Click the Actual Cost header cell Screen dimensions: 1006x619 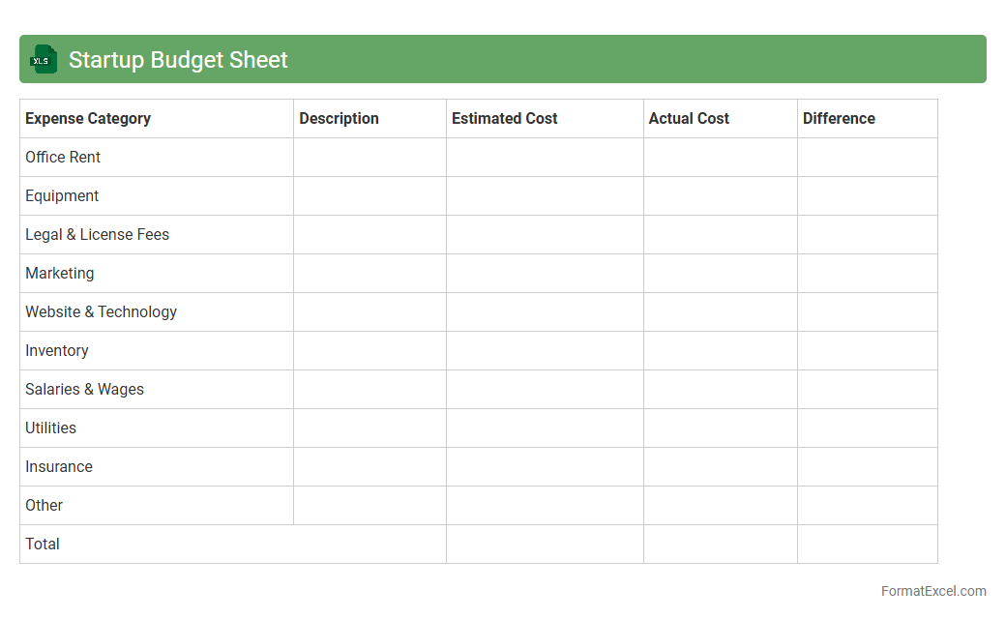[689, 118]
